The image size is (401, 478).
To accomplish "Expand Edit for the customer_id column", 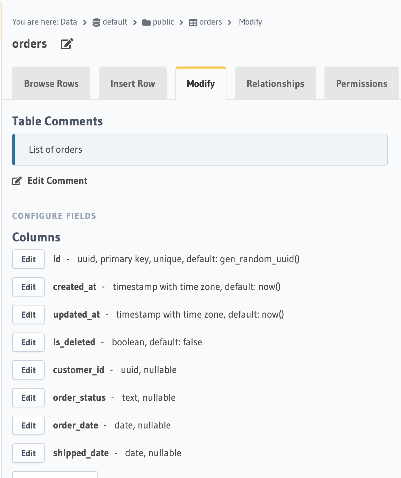I will (x=28, y=370).
